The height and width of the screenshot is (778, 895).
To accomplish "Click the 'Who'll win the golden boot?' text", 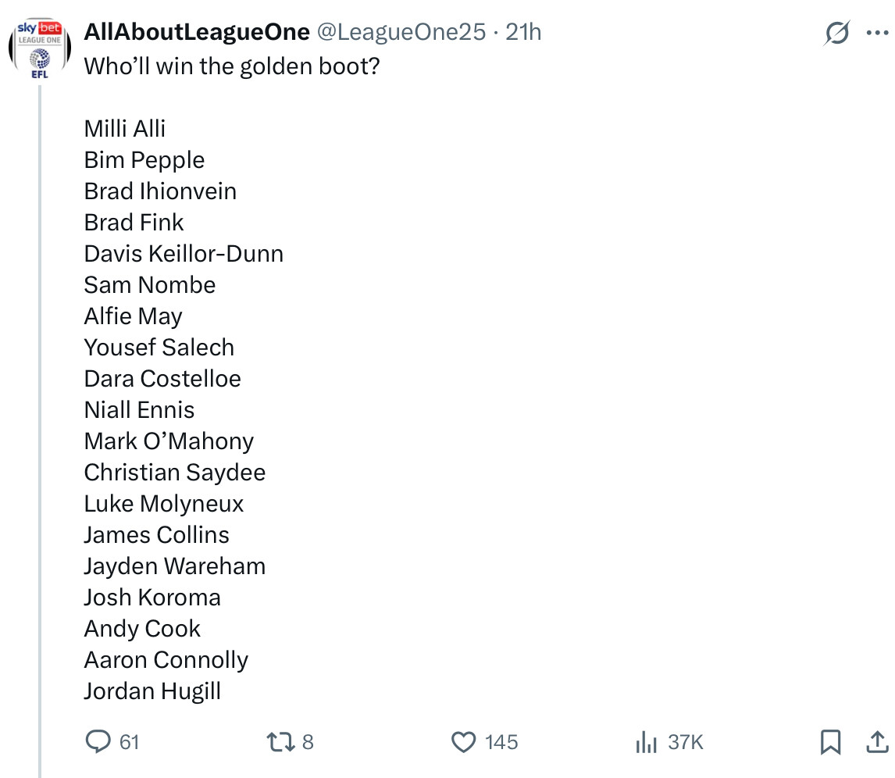I will pos(232,66).
